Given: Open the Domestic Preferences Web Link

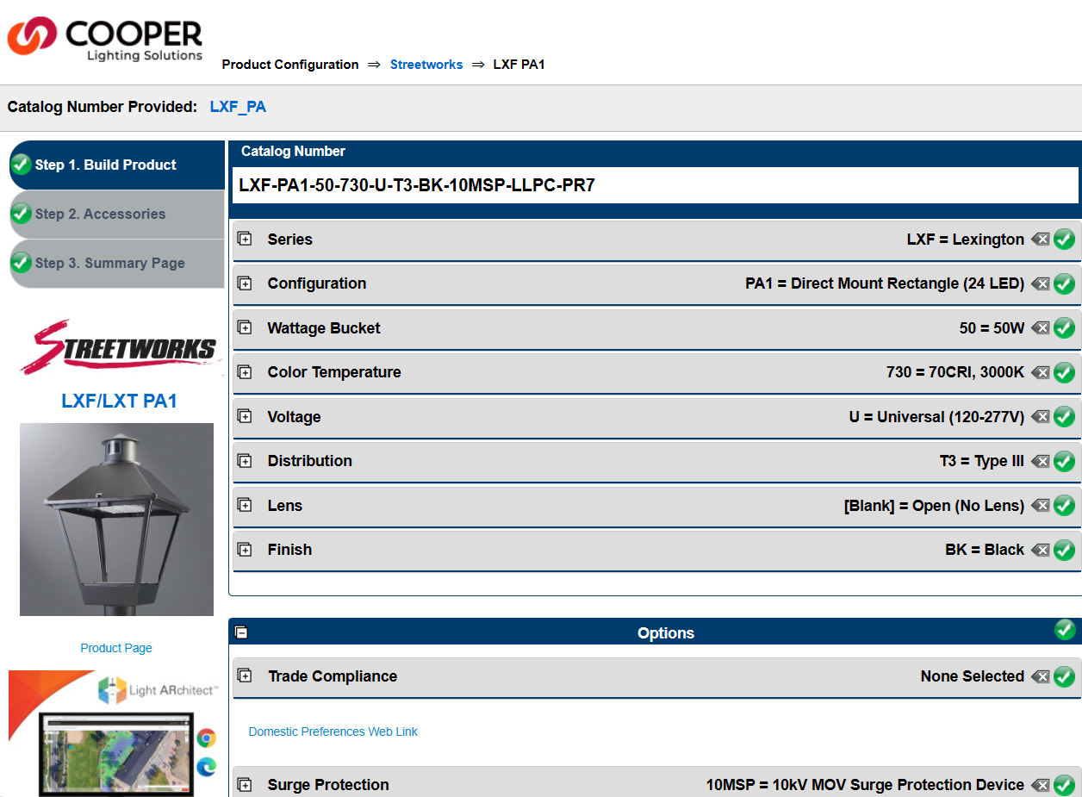Looking at the screenshot, I should point(333,732).
